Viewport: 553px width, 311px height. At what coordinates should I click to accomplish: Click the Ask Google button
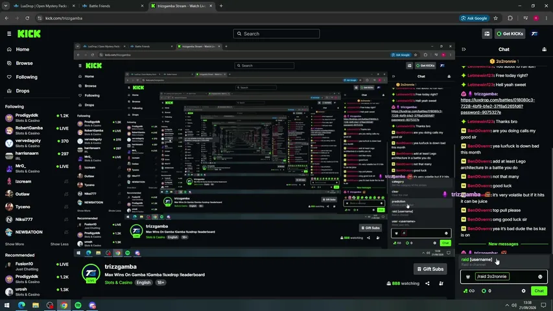click(475, 18)
